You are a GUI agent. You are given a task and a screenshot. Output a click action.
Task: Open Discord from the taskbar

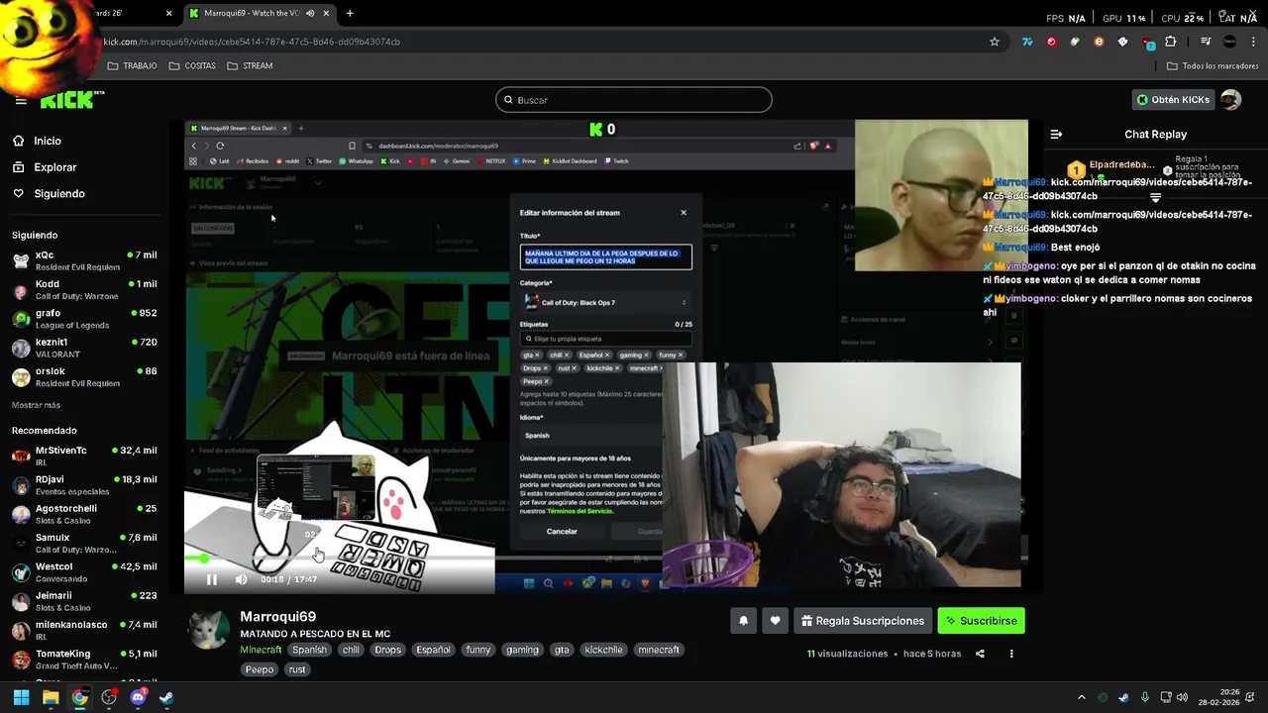[x=138, y=697]
